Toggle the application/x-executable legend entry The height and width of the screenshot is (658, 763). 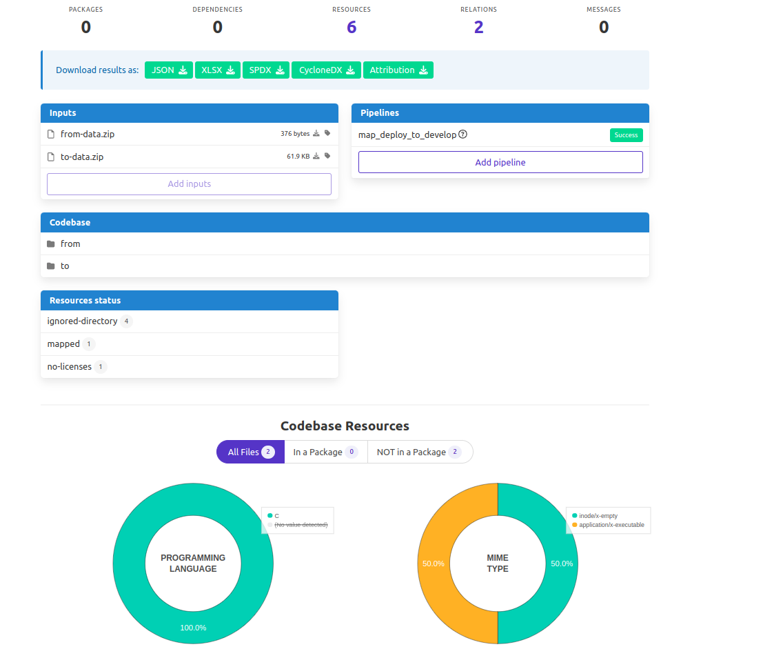pyautogui.click(x=608, y=525)
